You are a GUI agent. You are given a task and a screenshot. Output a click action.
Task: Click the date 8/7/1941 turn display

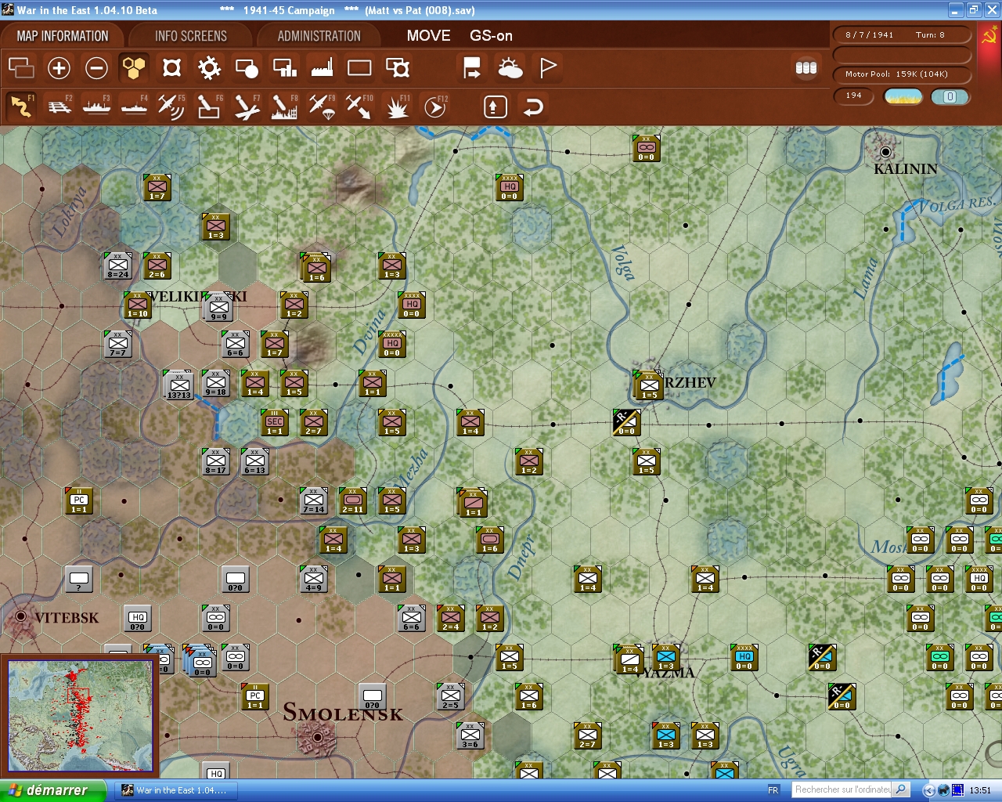[902, 34]
